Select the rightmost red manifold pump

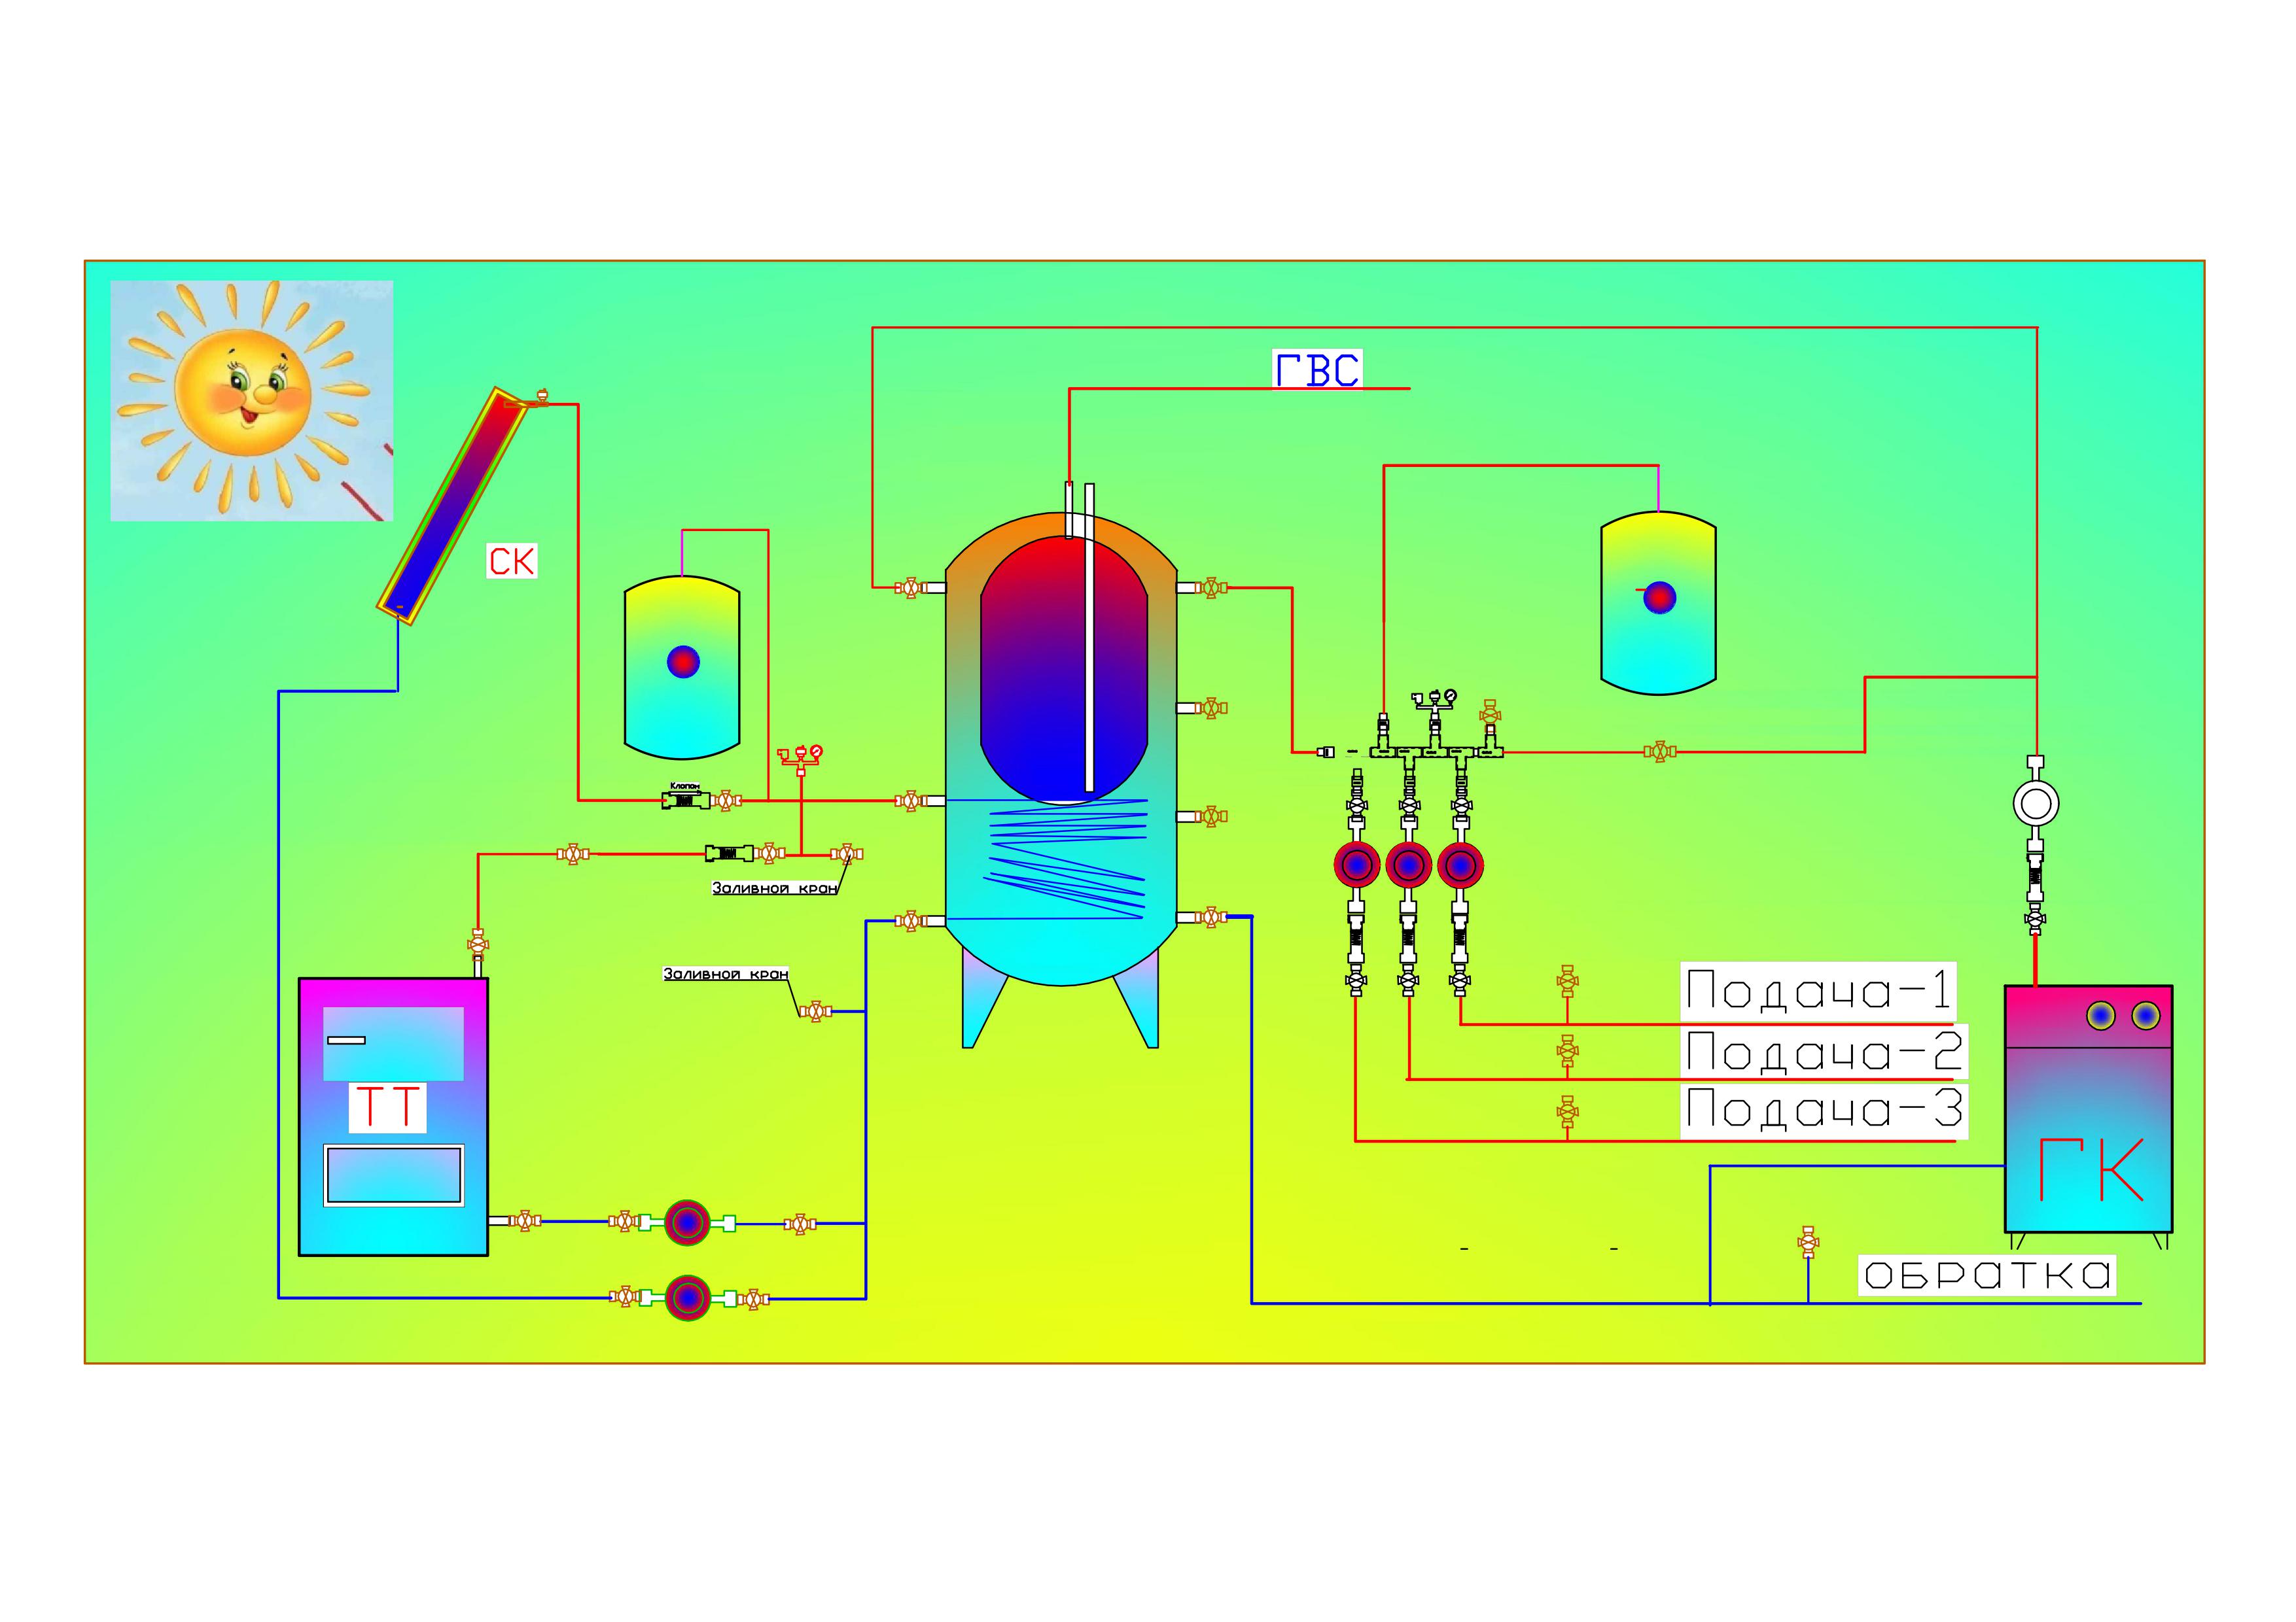(1460, 865)
